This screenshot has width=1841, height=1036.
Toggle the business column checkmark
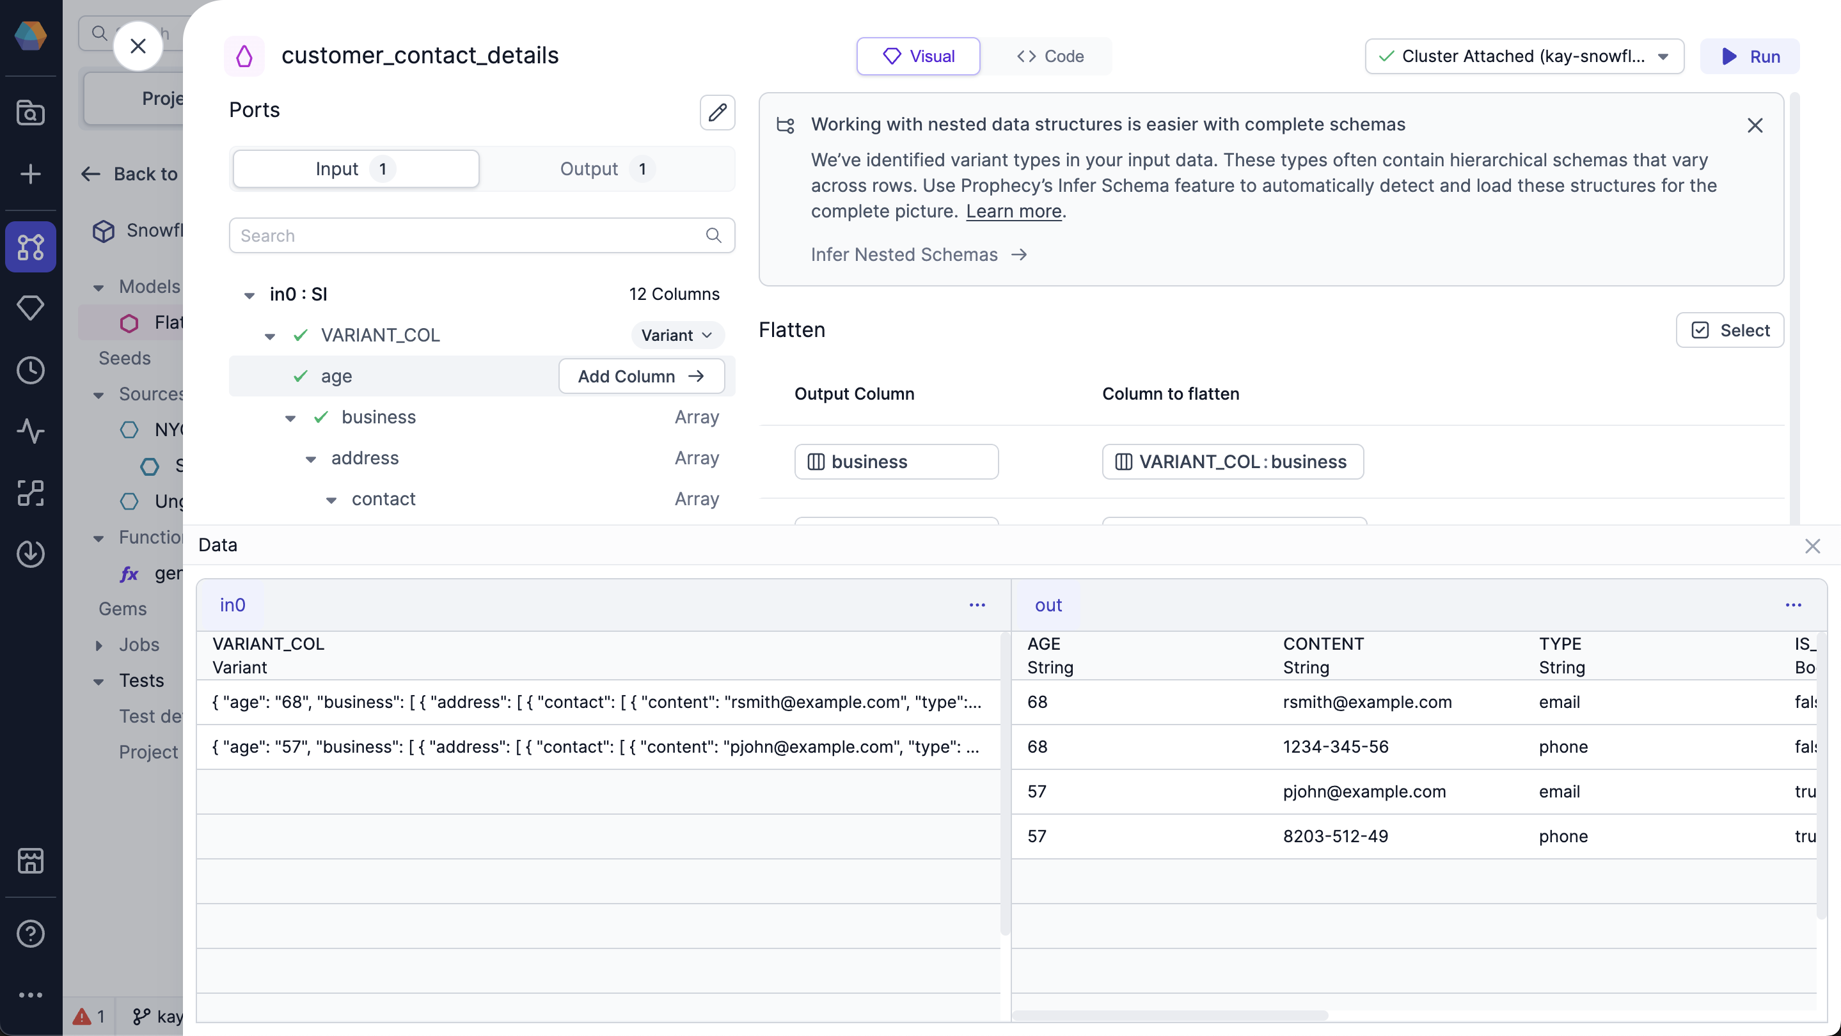pyautogui.click(x=321, y=416)
